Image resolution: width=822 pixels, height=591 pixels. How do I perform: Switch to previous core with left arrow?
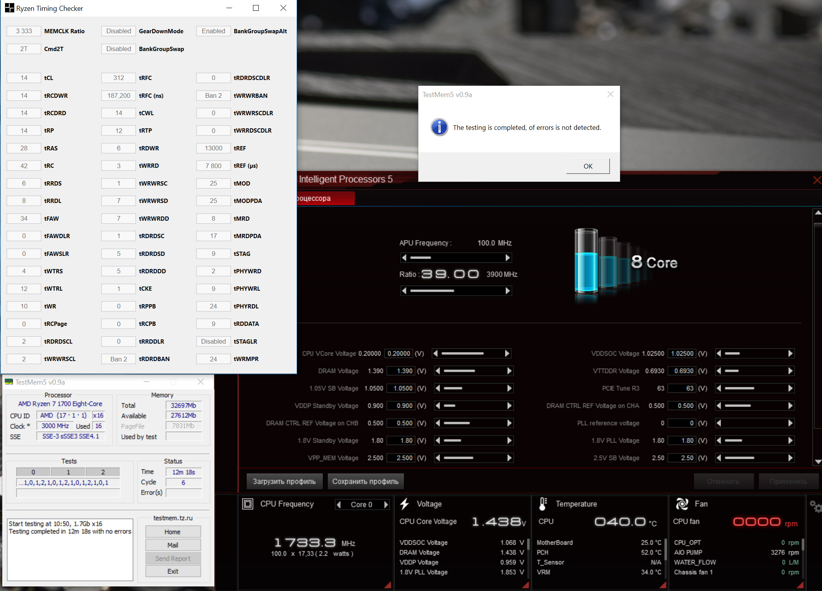click(x=339, y=504)
